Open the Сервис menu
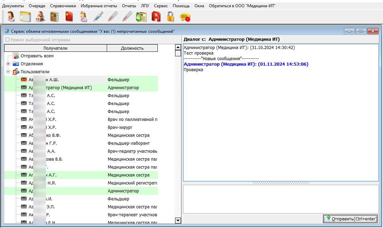383x228 pixels. [161, 6]
